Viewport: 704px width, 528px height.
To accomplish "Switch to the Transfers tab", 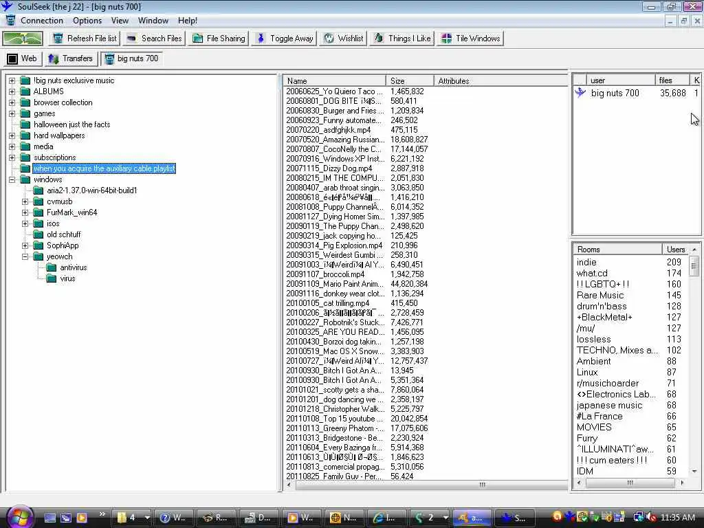I will pyautogui.click(x=71, y=59).
